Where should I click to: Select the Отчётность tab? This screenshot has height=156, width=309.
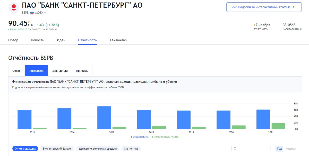[87, 40]
